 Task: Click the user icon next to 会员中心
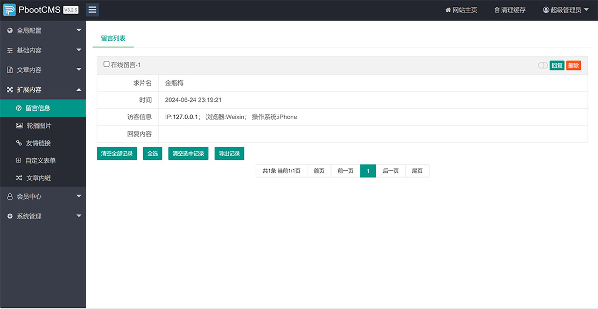10,196
